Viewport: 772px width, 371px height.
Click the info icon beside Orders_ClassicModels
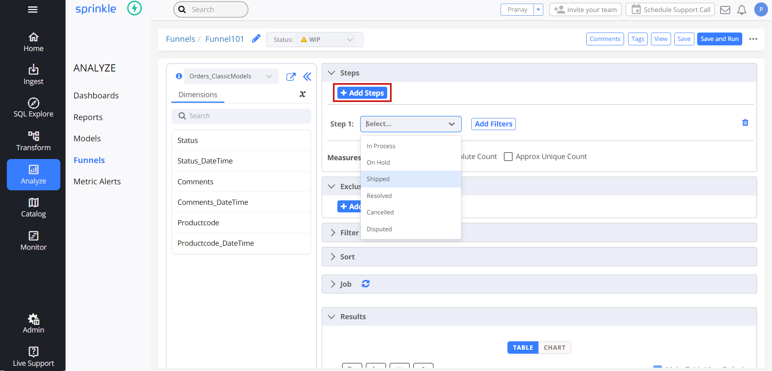[179, 76]
